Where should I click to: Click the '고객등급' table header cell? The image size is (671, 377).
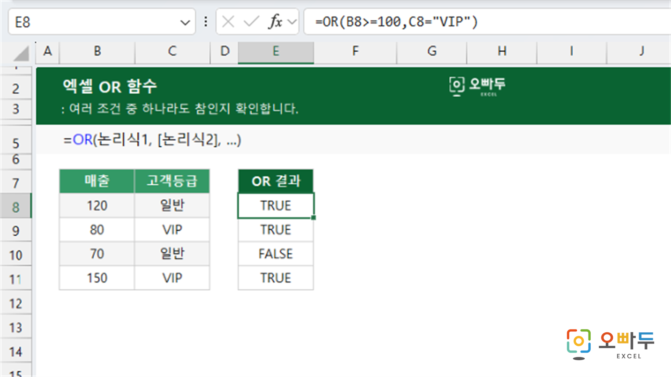(x=172, y=181)
